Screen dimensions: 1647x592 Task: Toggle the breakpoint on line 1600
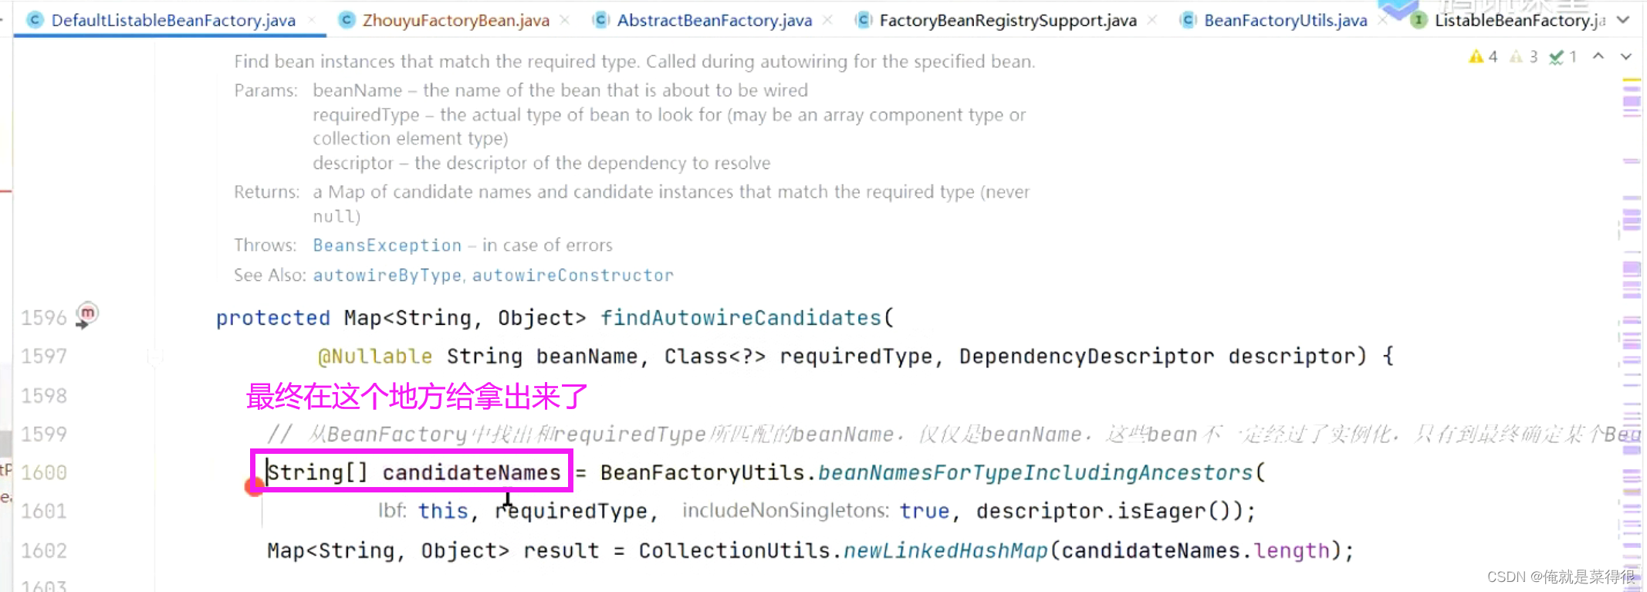point(254,486)
